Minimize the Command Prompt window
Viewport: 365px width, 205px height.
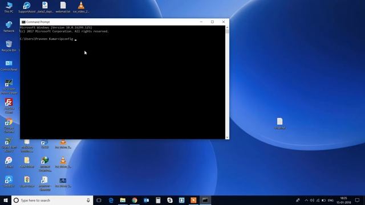point(201,22)
